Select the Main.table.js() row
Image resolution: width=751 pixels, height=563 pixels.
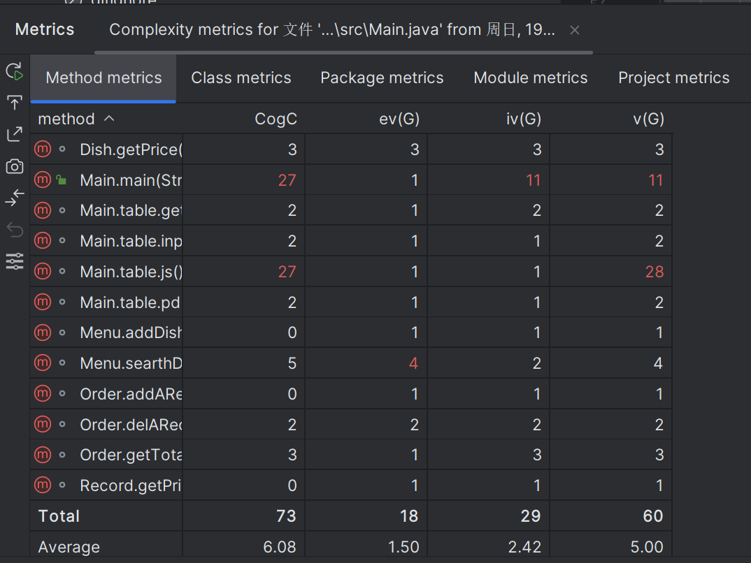point(131,272)
